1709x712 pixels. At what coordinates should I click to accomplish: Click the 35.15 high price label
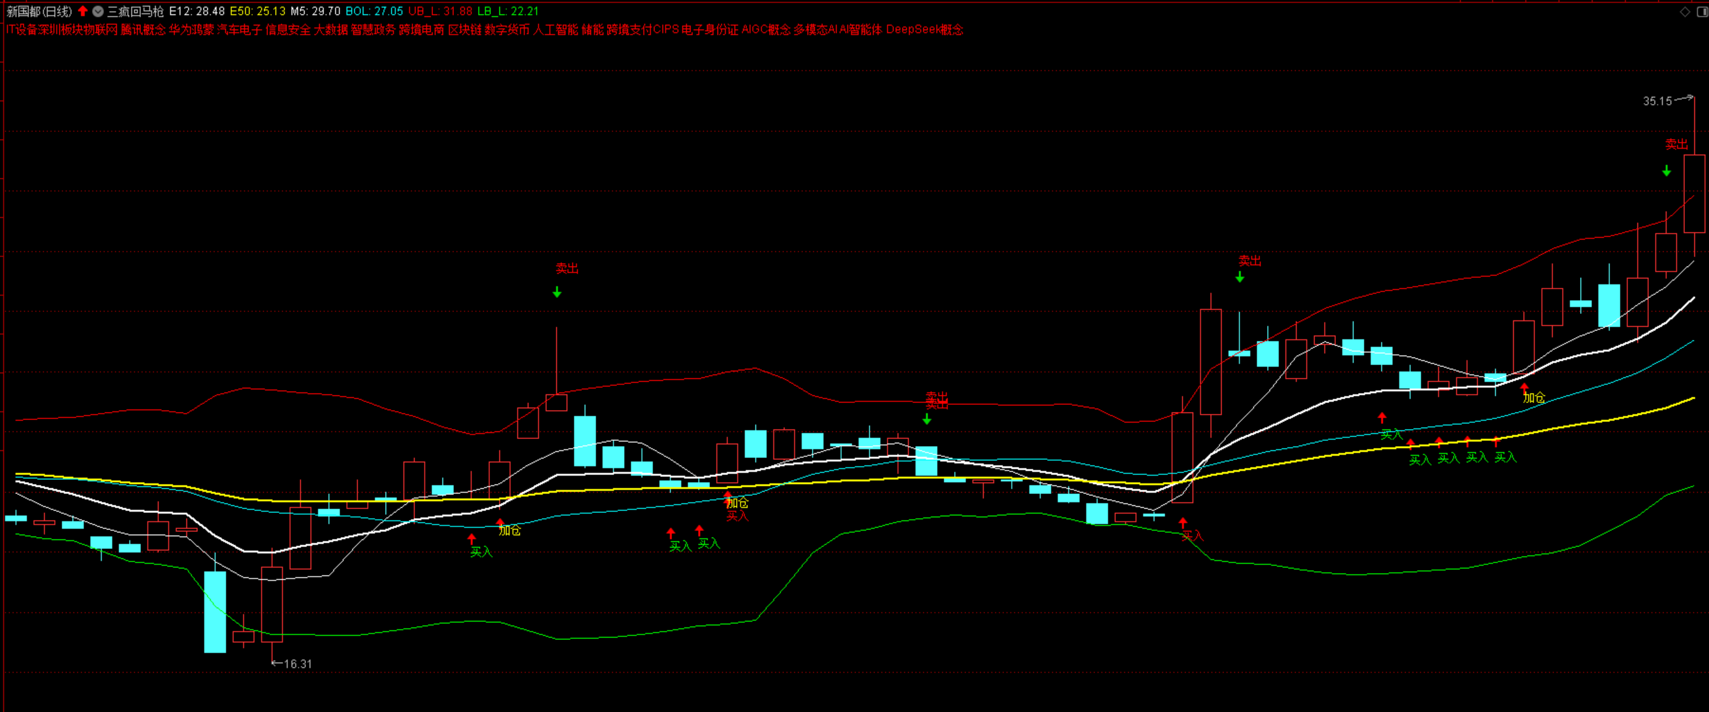coord(1657,101)
